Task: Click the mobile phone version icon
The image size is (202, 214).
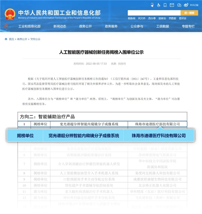Action: [165, 5]
